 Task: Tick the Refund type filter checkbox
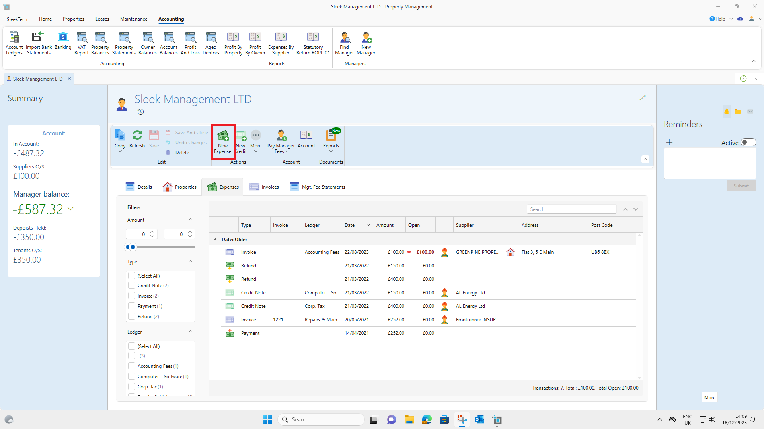132,317
